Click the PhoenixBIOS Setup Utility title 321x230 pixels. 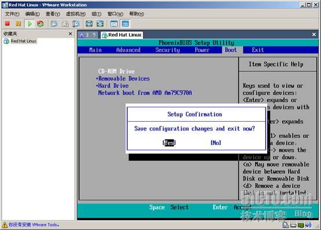pos(196,43)
